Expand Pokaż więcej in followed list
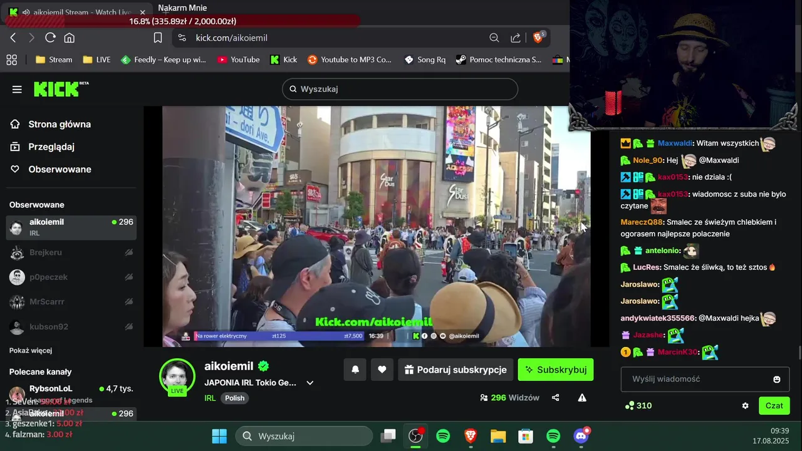This screenshot has height=451, width=802. click(x=31, y=350)
